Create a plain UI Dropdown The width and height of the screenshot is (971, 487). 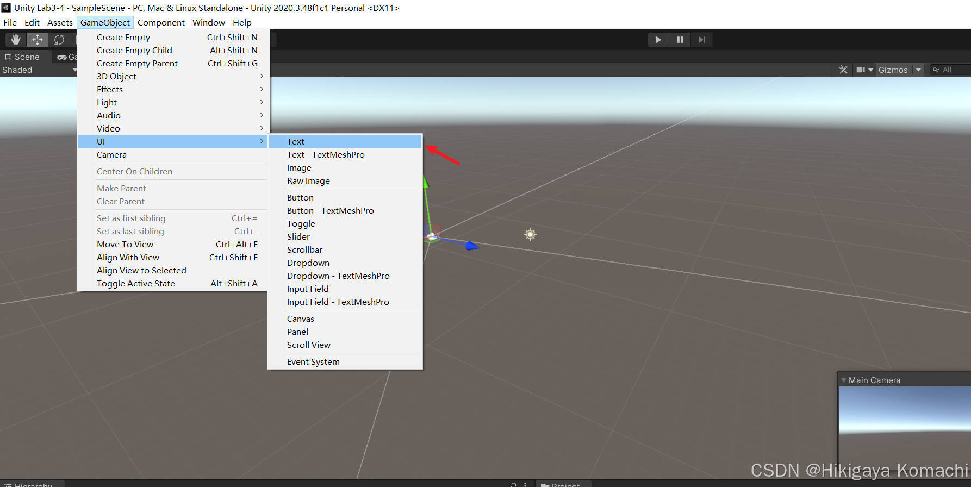pos(345,263)
